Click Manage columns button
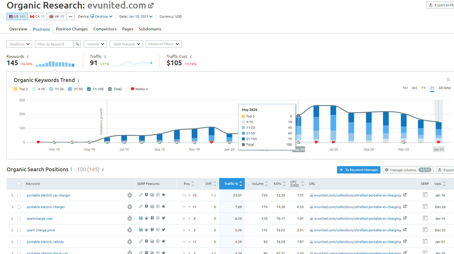The image size is (454, 254). coord(408,170)
